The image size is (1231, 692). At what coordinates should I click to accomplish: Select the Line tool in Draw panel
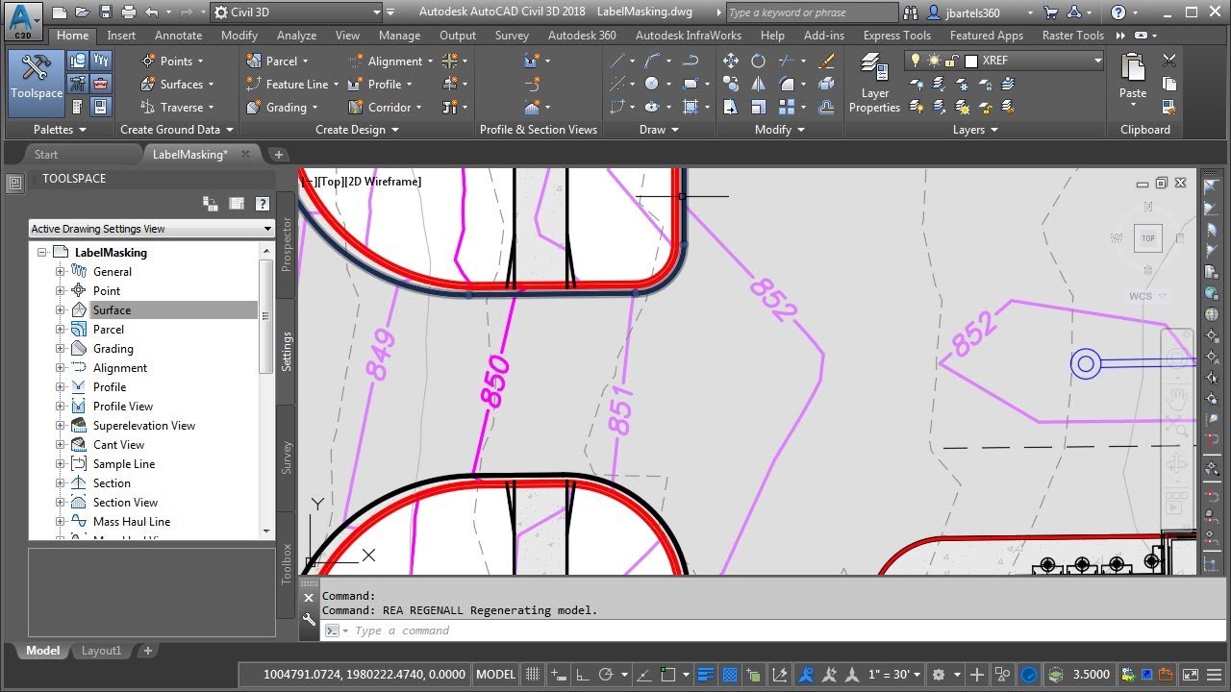617,61
